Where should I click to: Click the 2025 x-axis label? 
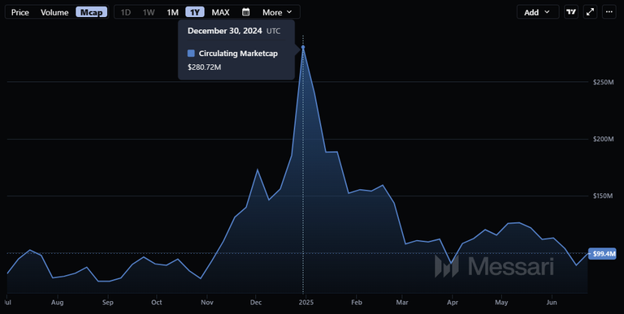coord(306,303)
